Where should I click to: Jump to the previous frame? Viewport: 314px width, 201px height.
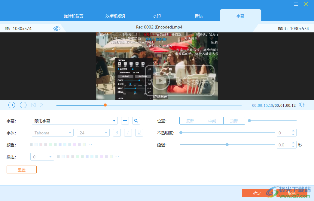(x=33, y=105)
